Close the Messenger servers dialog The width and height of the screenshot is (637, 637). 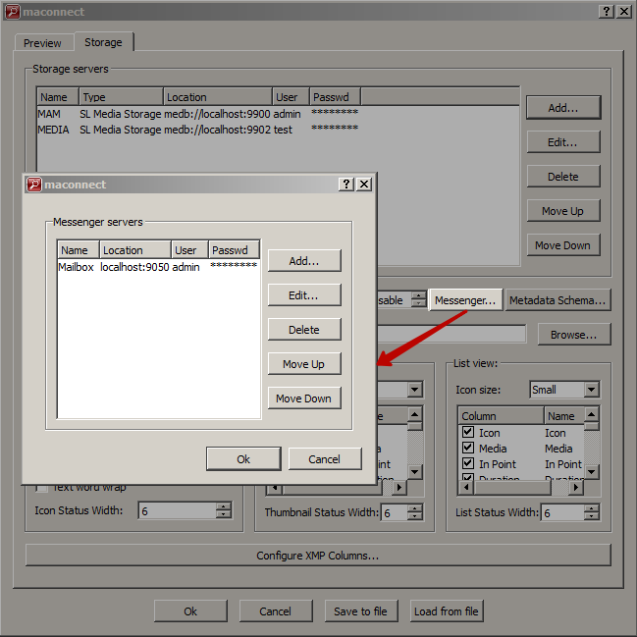coord(364,185)
